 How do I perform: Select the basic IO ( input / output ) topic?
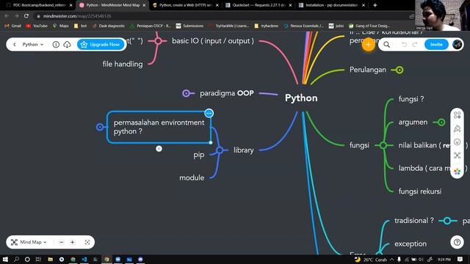pyautogui.click(x=213, y=41)
